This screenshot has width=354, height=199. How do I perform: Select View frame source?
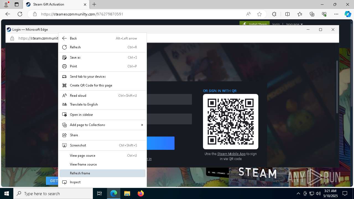[x=102, y=164]
